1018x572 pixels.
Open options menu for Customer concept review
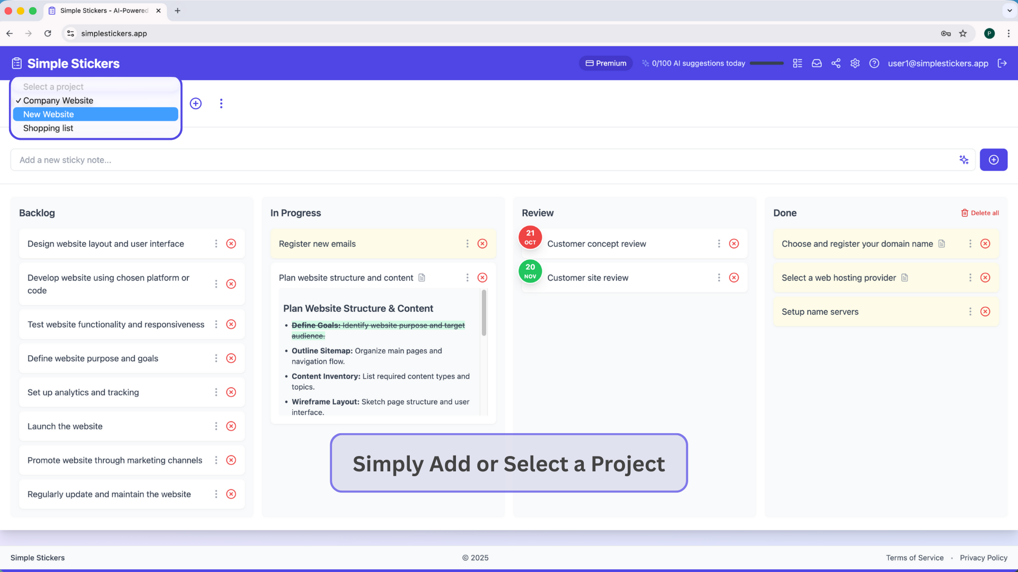tap(719, 244)
